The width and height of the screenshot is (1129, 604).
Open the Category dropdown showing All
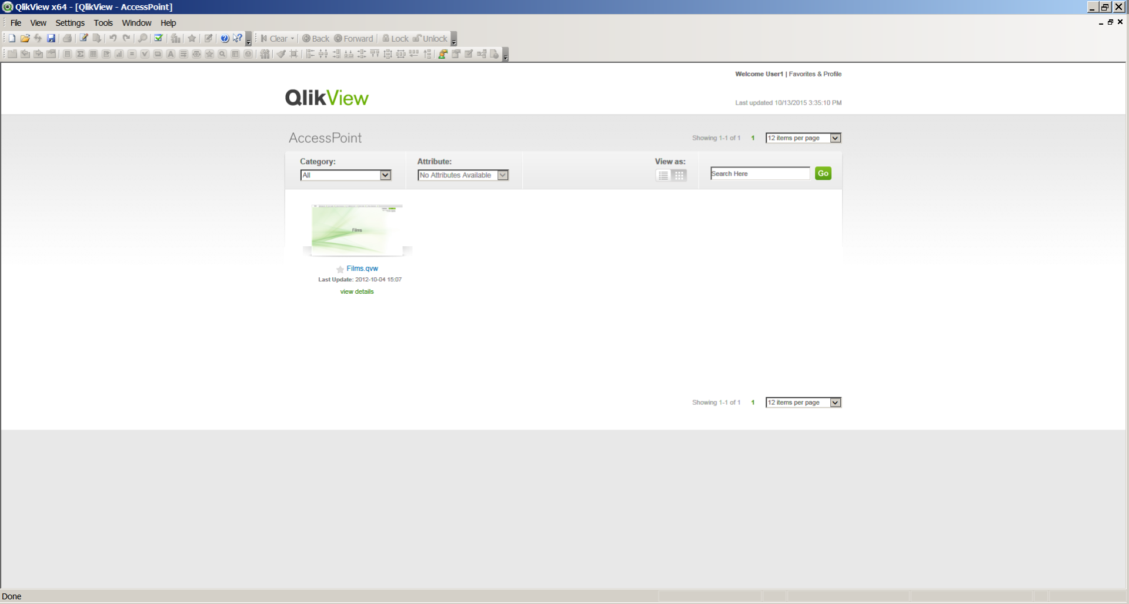coord(346,175)
